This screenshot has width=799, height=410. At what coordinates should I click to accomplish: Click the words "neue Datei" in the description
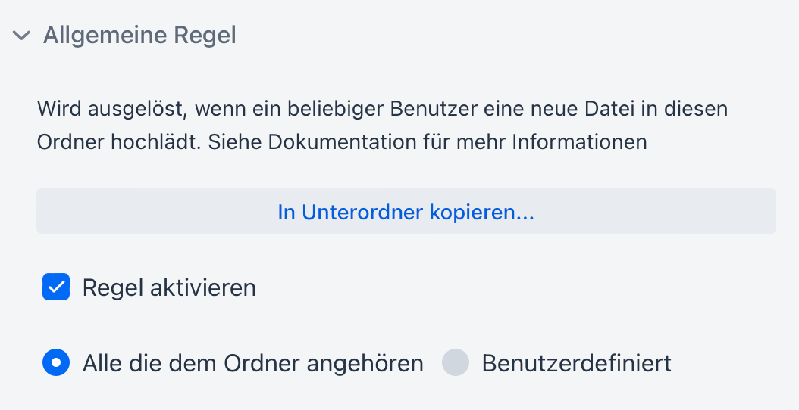pos(547,109)
